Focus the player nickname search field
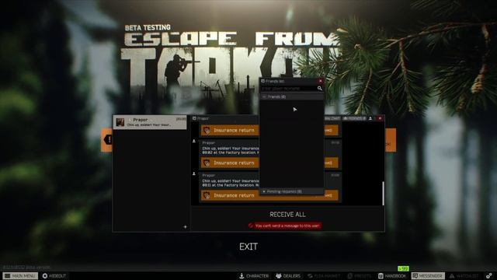Viewport: 497px width, 280px height. (x=288, y=89)
